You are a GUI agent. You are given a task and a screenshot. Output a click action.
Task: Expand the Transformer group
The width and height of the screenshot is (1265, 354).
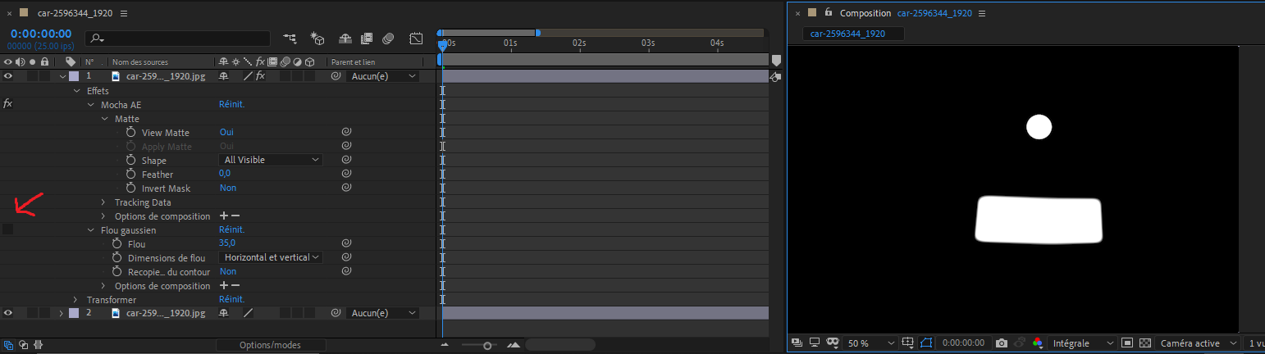point(75,300)
